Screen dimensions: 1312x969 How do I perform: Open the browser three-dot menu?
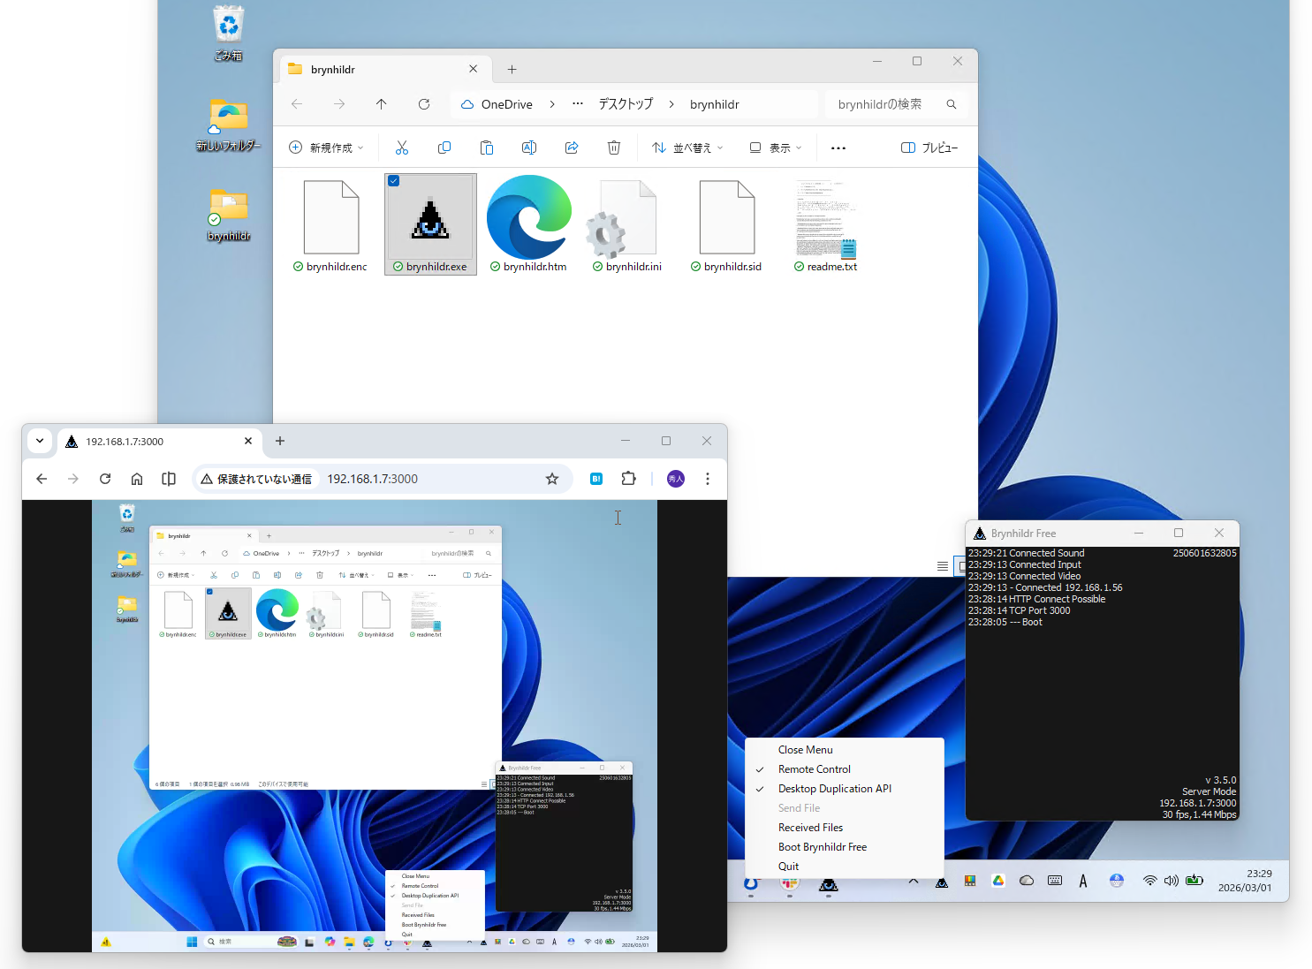pos(708,479)
